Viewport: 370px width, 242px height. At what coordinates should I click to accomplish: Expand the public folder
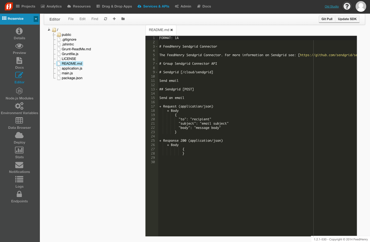tap(54, 35)
